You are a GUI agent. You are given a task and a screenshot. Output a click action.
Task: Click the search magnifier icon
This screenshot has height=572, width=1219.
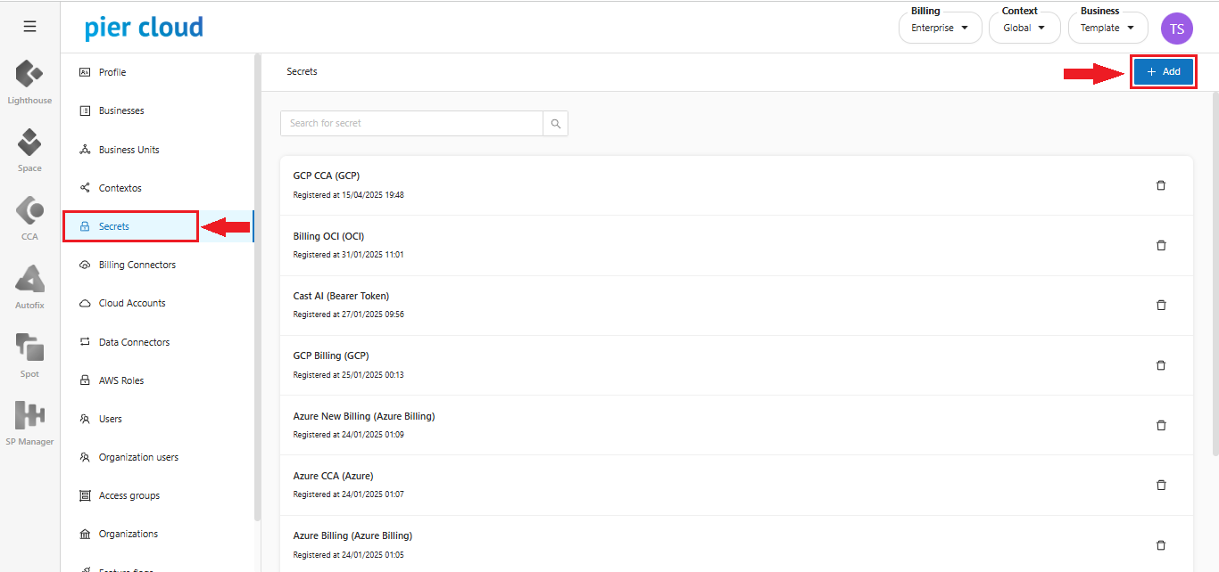[555, 124]
